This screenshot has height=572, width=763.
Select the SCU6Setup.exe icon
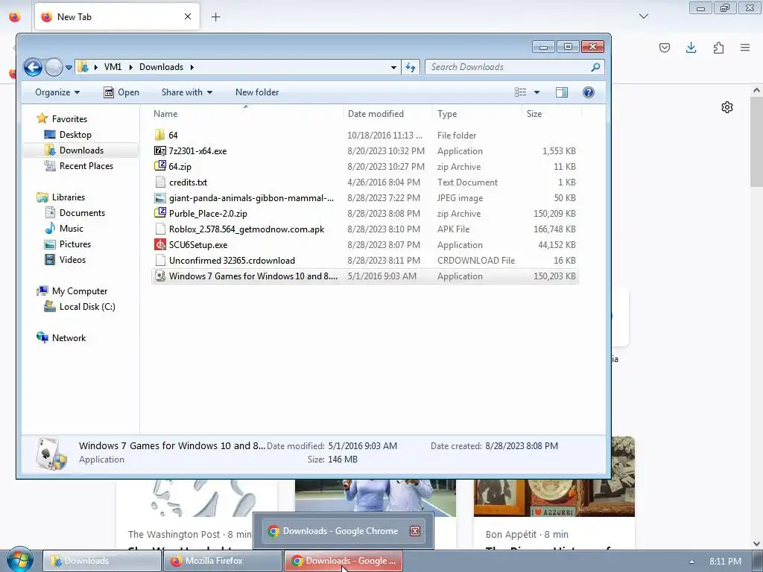[159, 244]
